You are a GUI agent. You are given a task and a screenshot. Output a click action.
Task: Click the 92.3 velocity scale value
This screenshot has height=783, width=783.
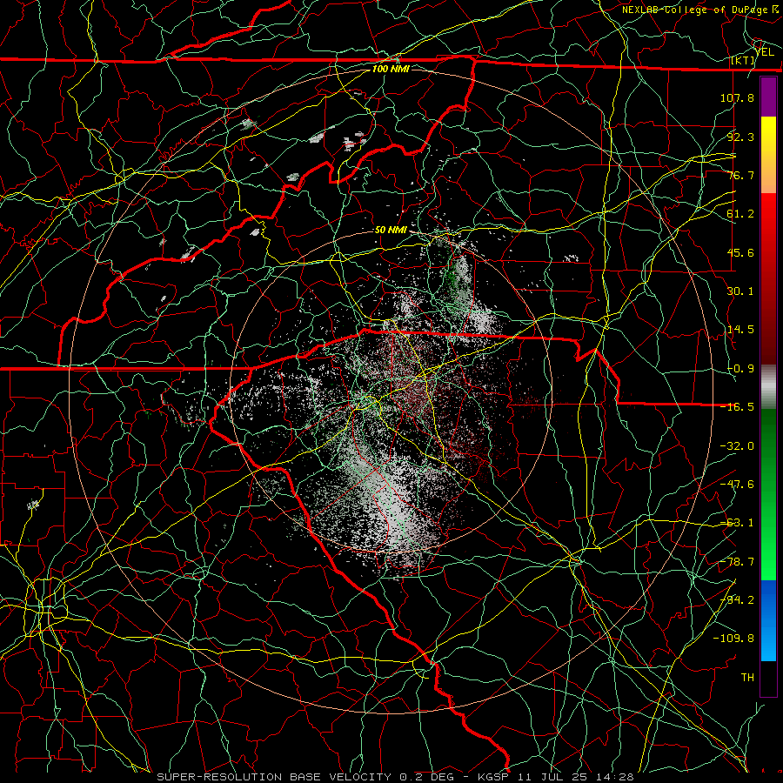coord(740,137)
